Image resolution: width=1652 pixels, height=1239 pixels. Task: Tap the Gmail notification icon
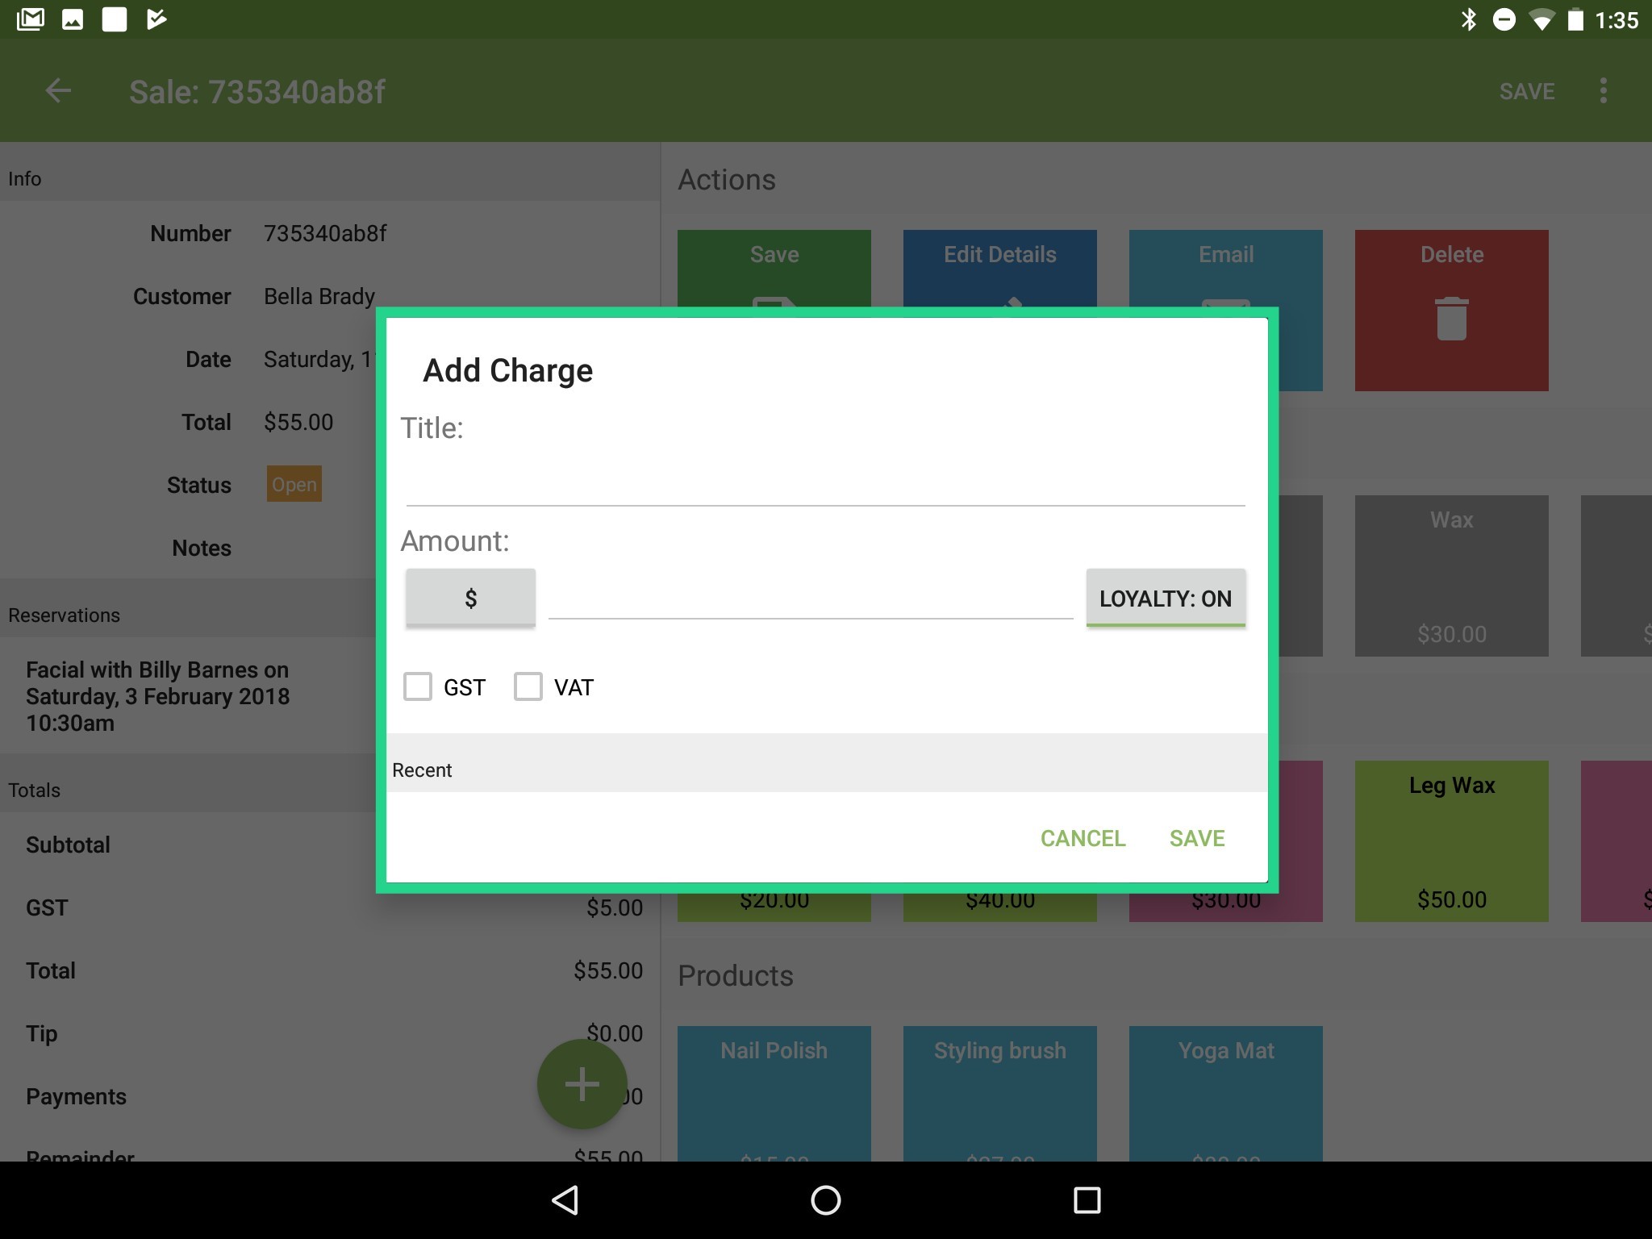[31, 19]
